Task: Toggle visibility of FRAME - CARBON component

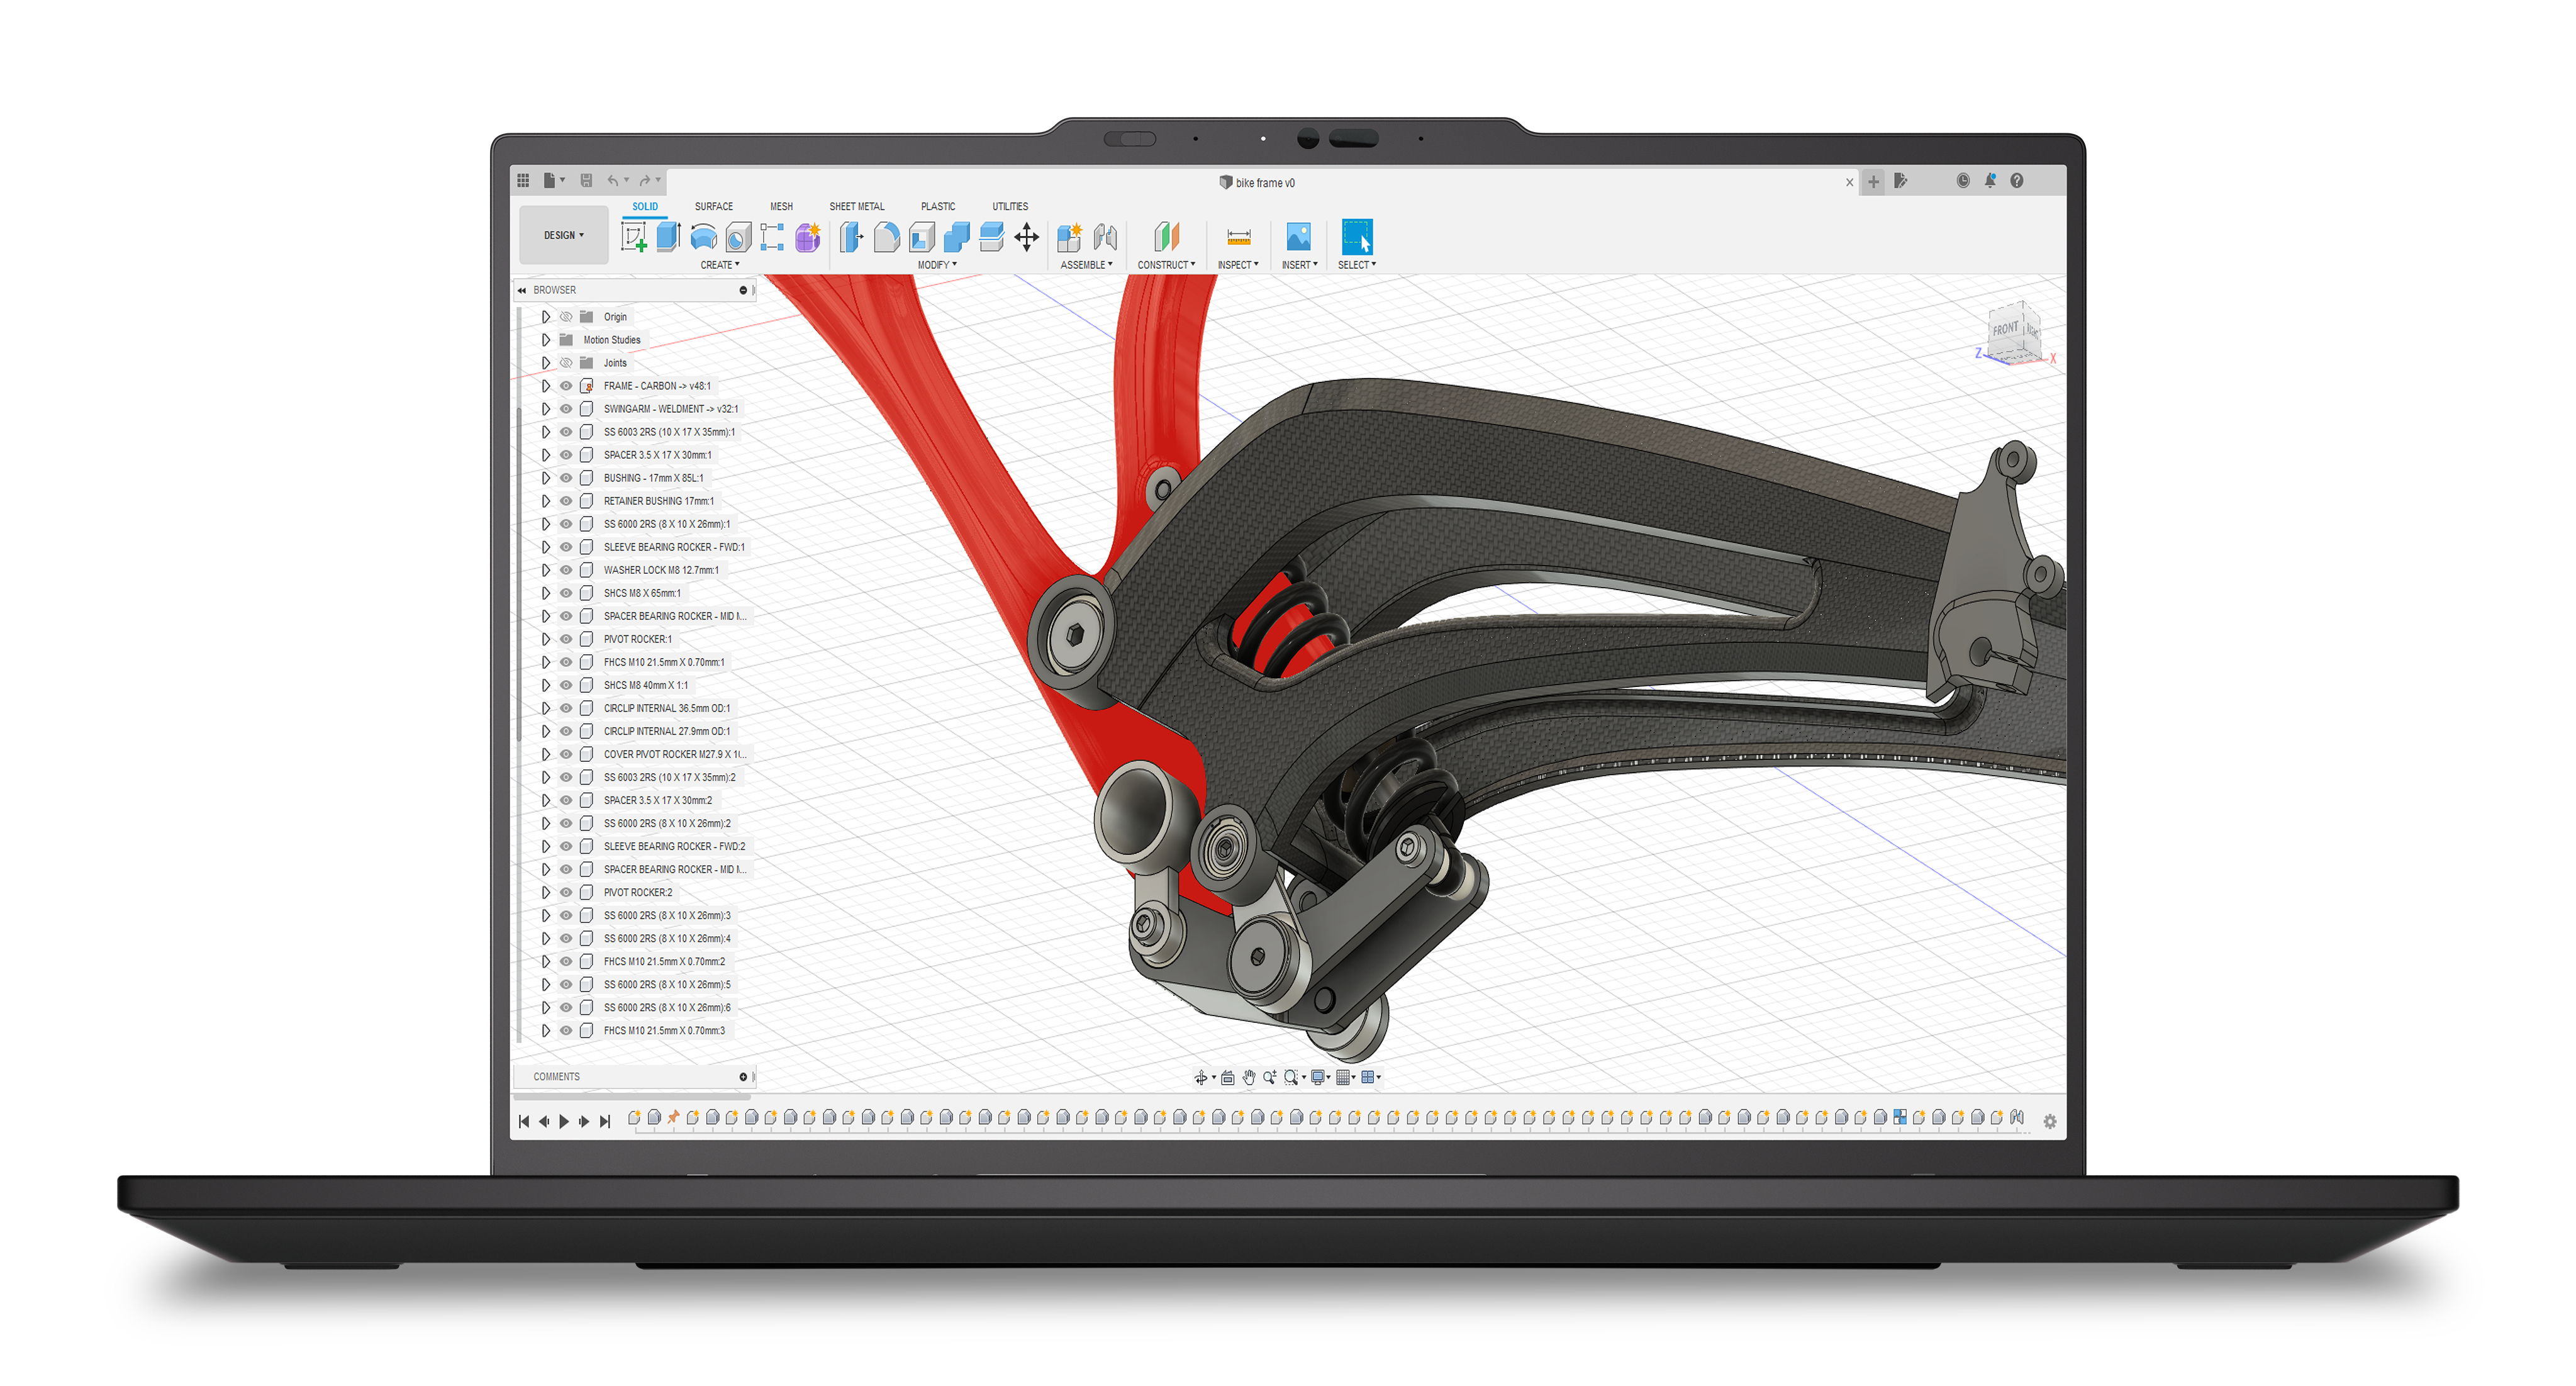Action: 566,386
